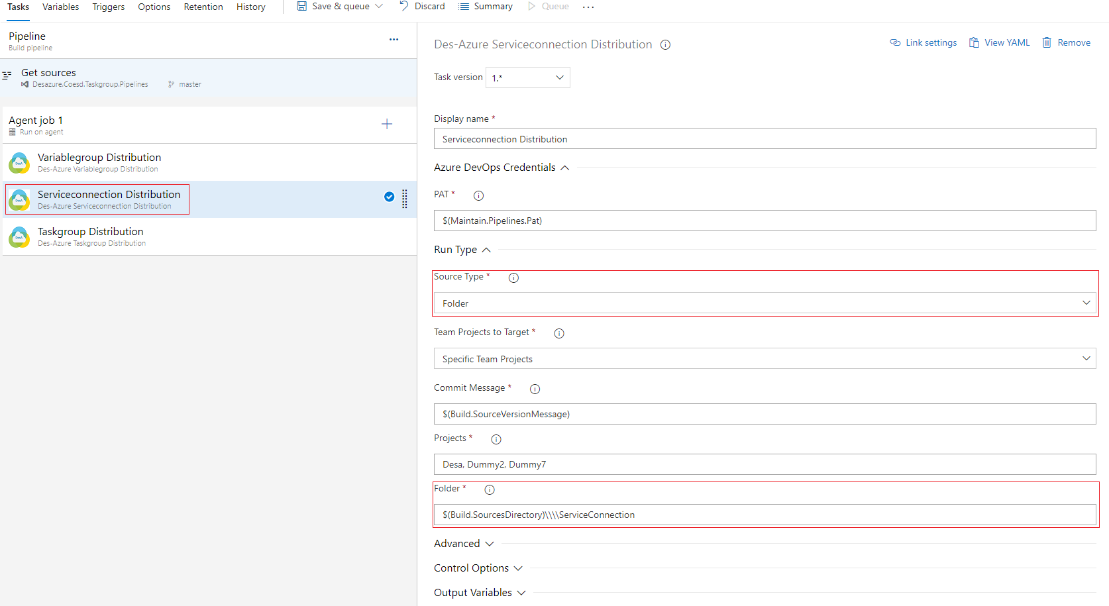
Task: Click the Discard undo icon
Action: (x=404, y=6)
